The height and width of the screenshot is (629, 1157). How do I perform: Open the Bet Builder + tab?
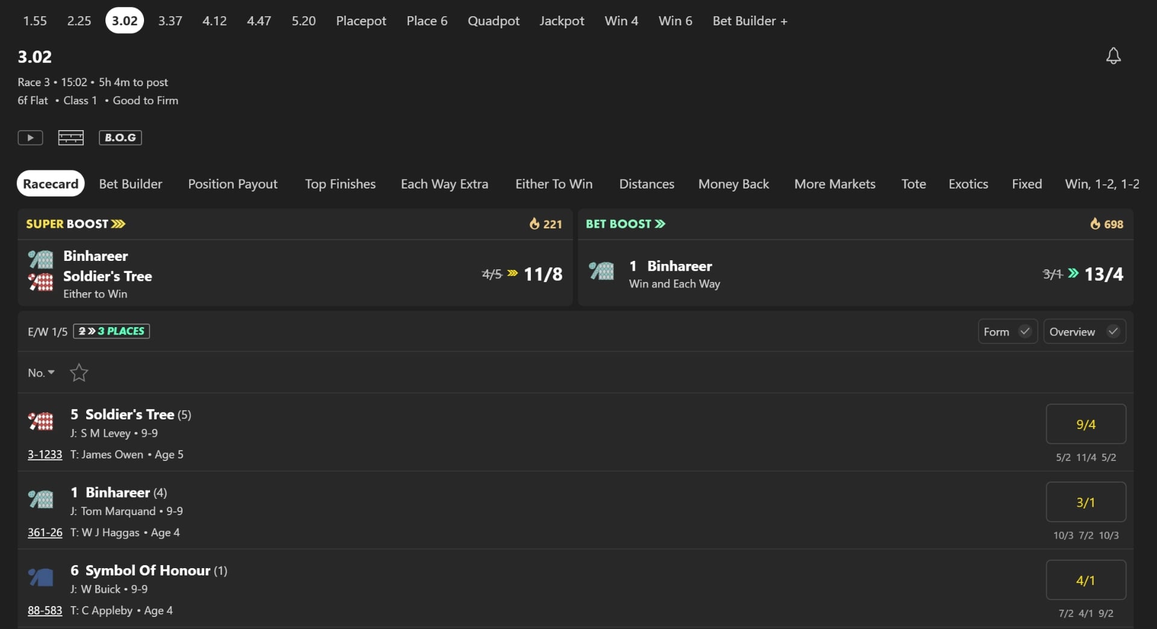[750, 20]
